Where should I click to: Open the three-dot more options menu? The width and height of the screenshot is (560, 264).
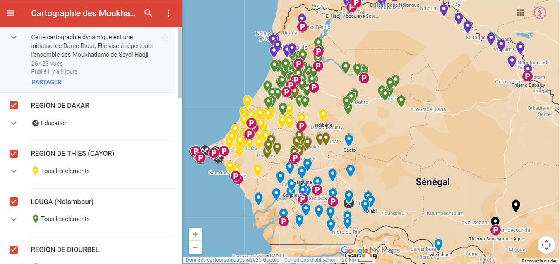click(168, 13)
